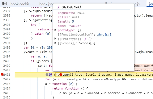Click line number 2415

click(7, 93)
